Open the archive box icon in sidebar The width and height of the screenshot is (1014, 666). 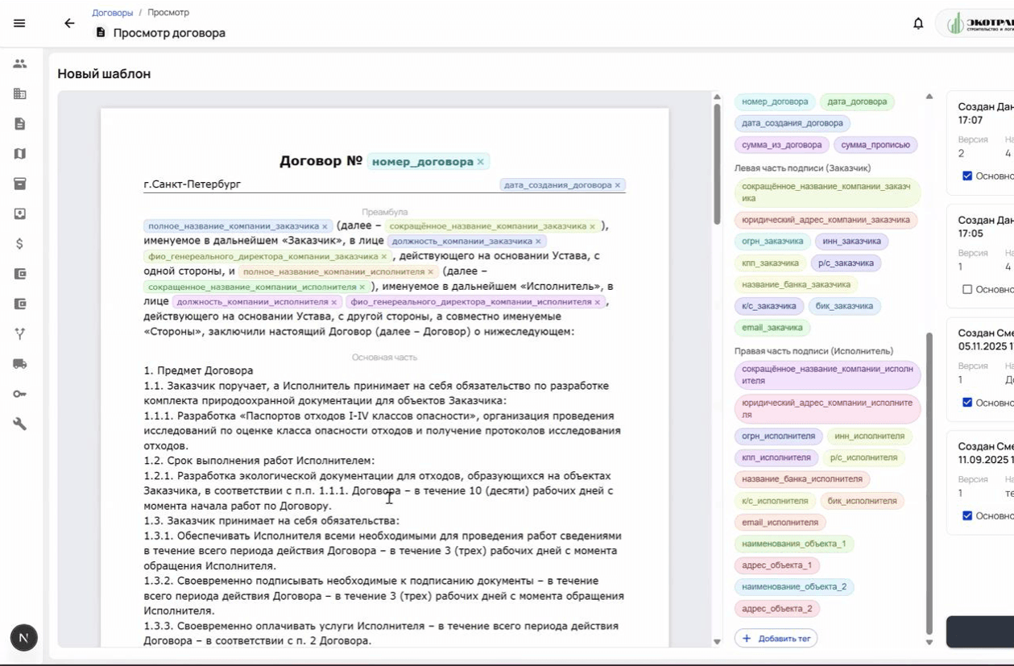coord(20,184)
